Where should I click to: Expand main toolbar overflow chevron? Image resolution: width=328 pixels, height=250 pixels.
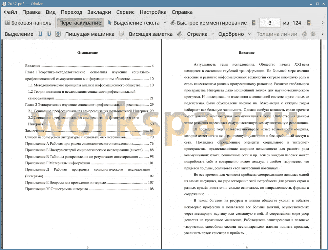tap(322, 23)
